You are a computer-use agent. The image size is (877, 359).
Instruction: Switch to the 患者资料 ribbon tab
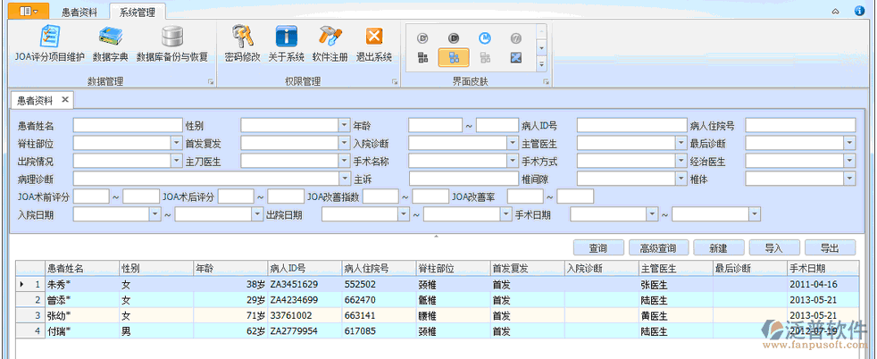(x=80, y=12)
